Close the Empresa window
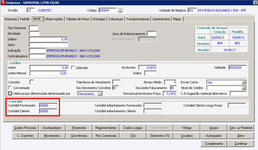The image size is (258, 150). pos(255,2)
